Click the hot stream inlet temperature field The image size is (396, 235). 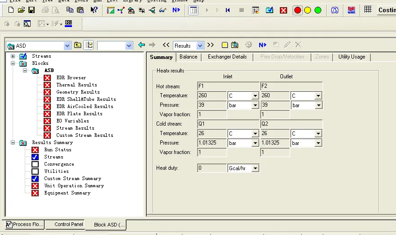[211, 95]
